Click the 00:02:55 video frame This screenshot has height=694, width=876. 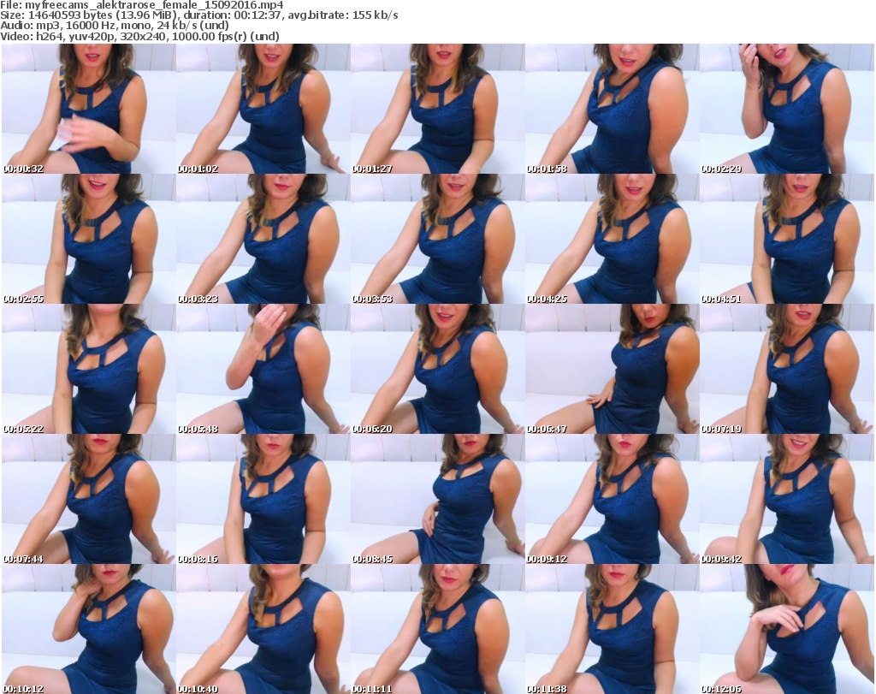tap(89, 239)
